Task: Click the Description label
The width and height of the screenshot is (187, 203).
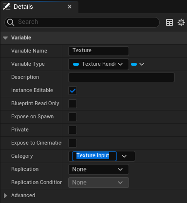Action: (25, 77)
